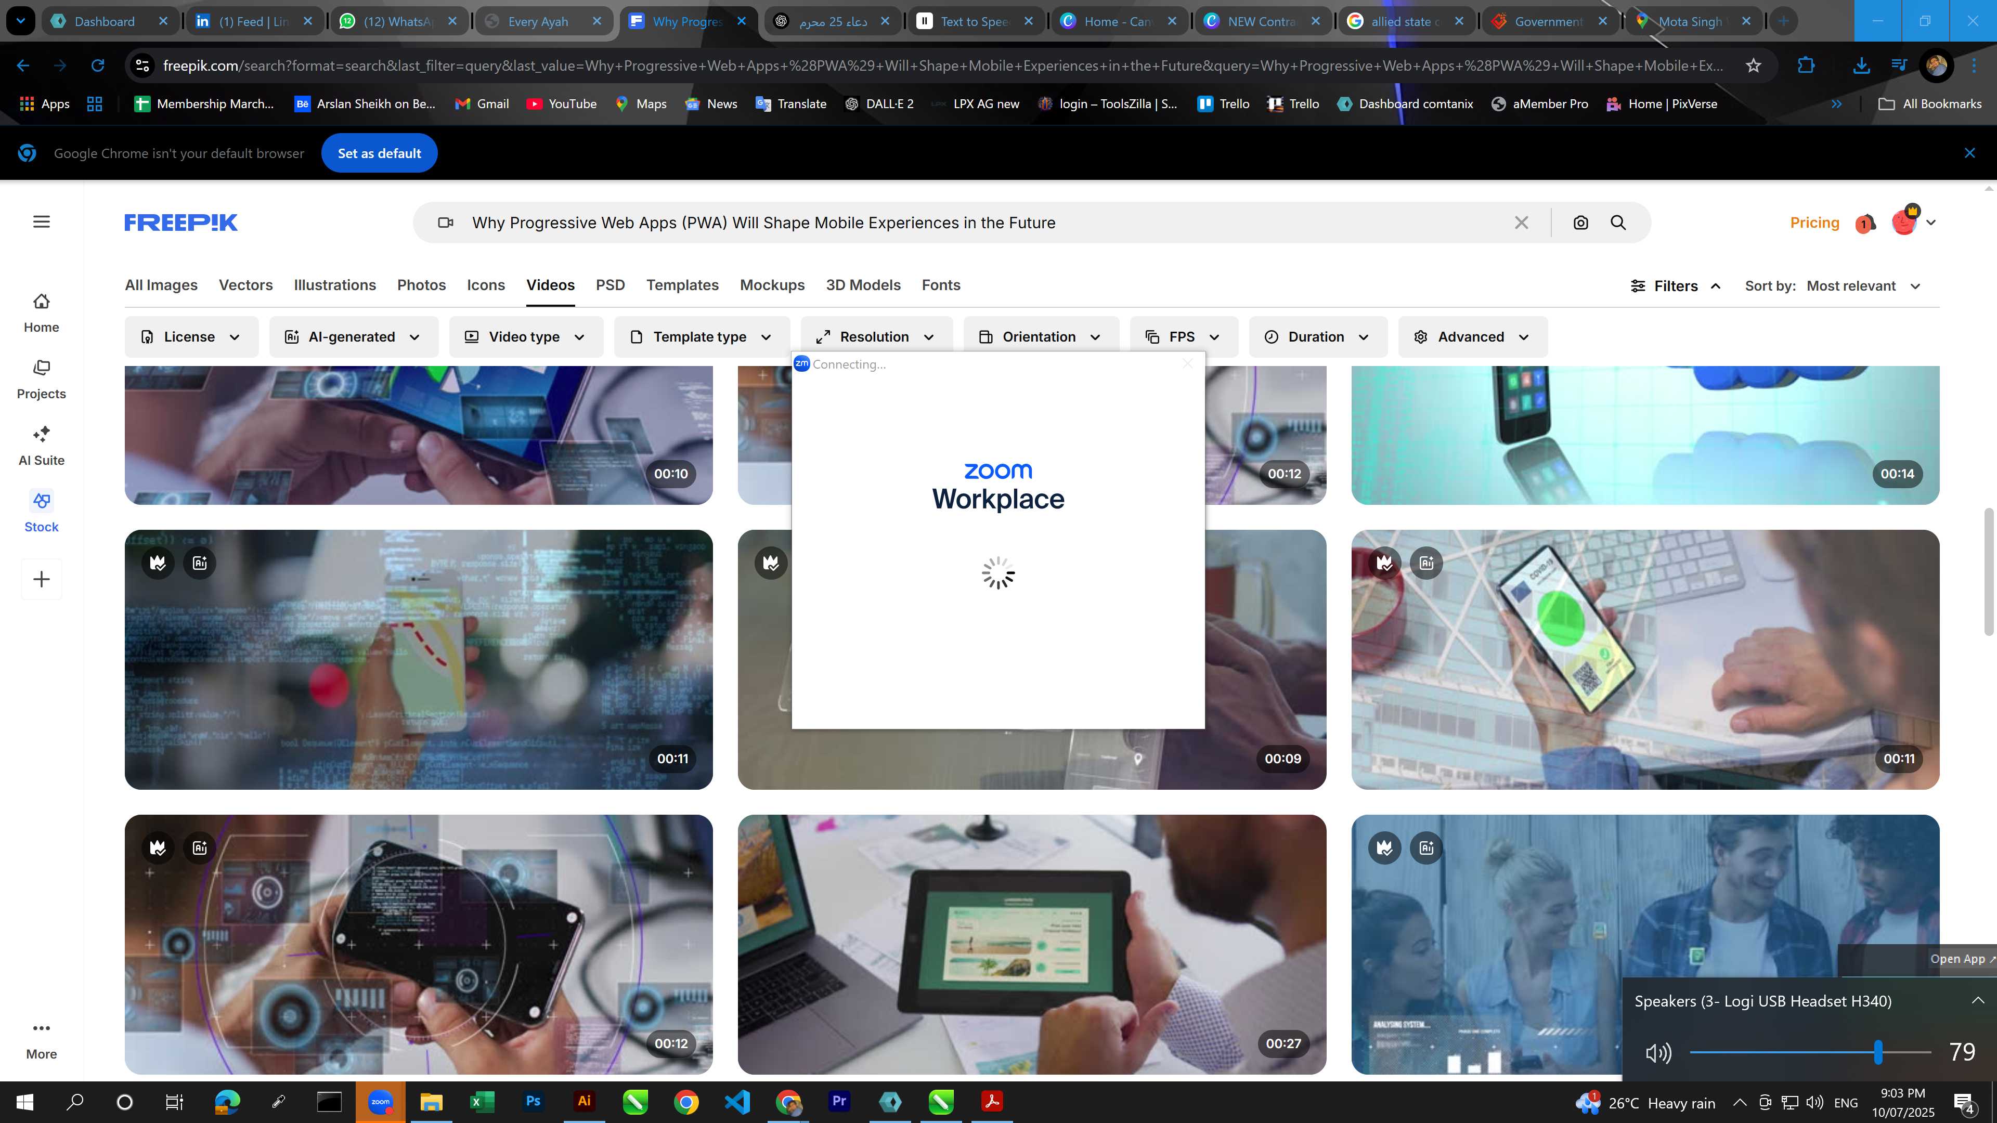Switch to Mockups tab
Screen dimensions: 1997x1123
tap(772, 285)
